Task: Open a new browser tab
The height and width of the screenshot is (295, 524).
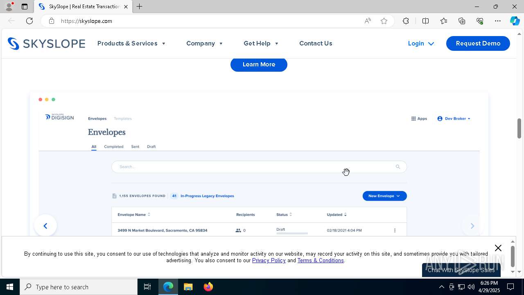Action: pos(140,7)
